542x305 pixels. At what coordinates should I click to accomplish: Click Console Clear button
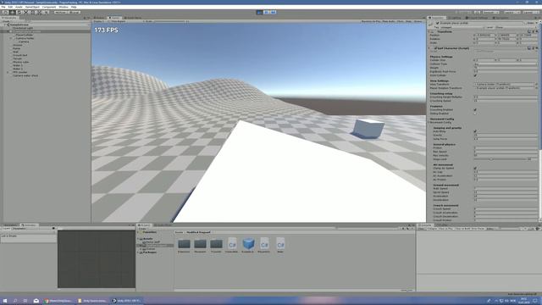click(421, 229)
